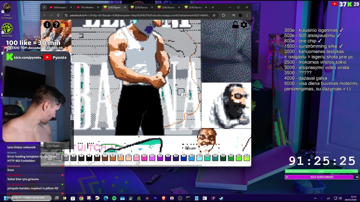Go forward in browser history
Image resolution: width=360 pixels, height=202 pixels.
click(51, 15)
